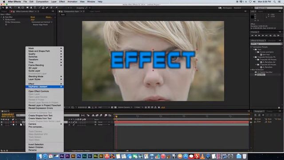This screenshot has height=160, width=284.
Task: Open the 1 View layout dropdown
Action: 138,108
